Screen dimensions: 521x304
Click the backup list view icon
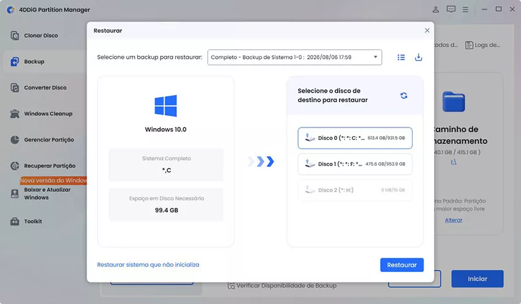point(401,58)
